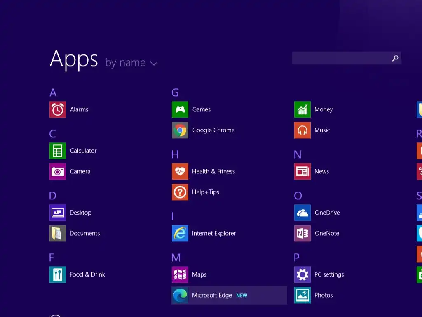
Task: Click the sort chevron arrow
Action: [x=154, y=64]
